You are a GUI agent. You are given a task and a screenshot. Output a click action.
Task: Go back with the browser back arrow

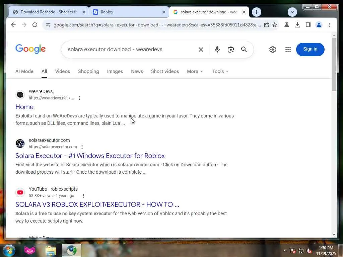coord(13,25)
